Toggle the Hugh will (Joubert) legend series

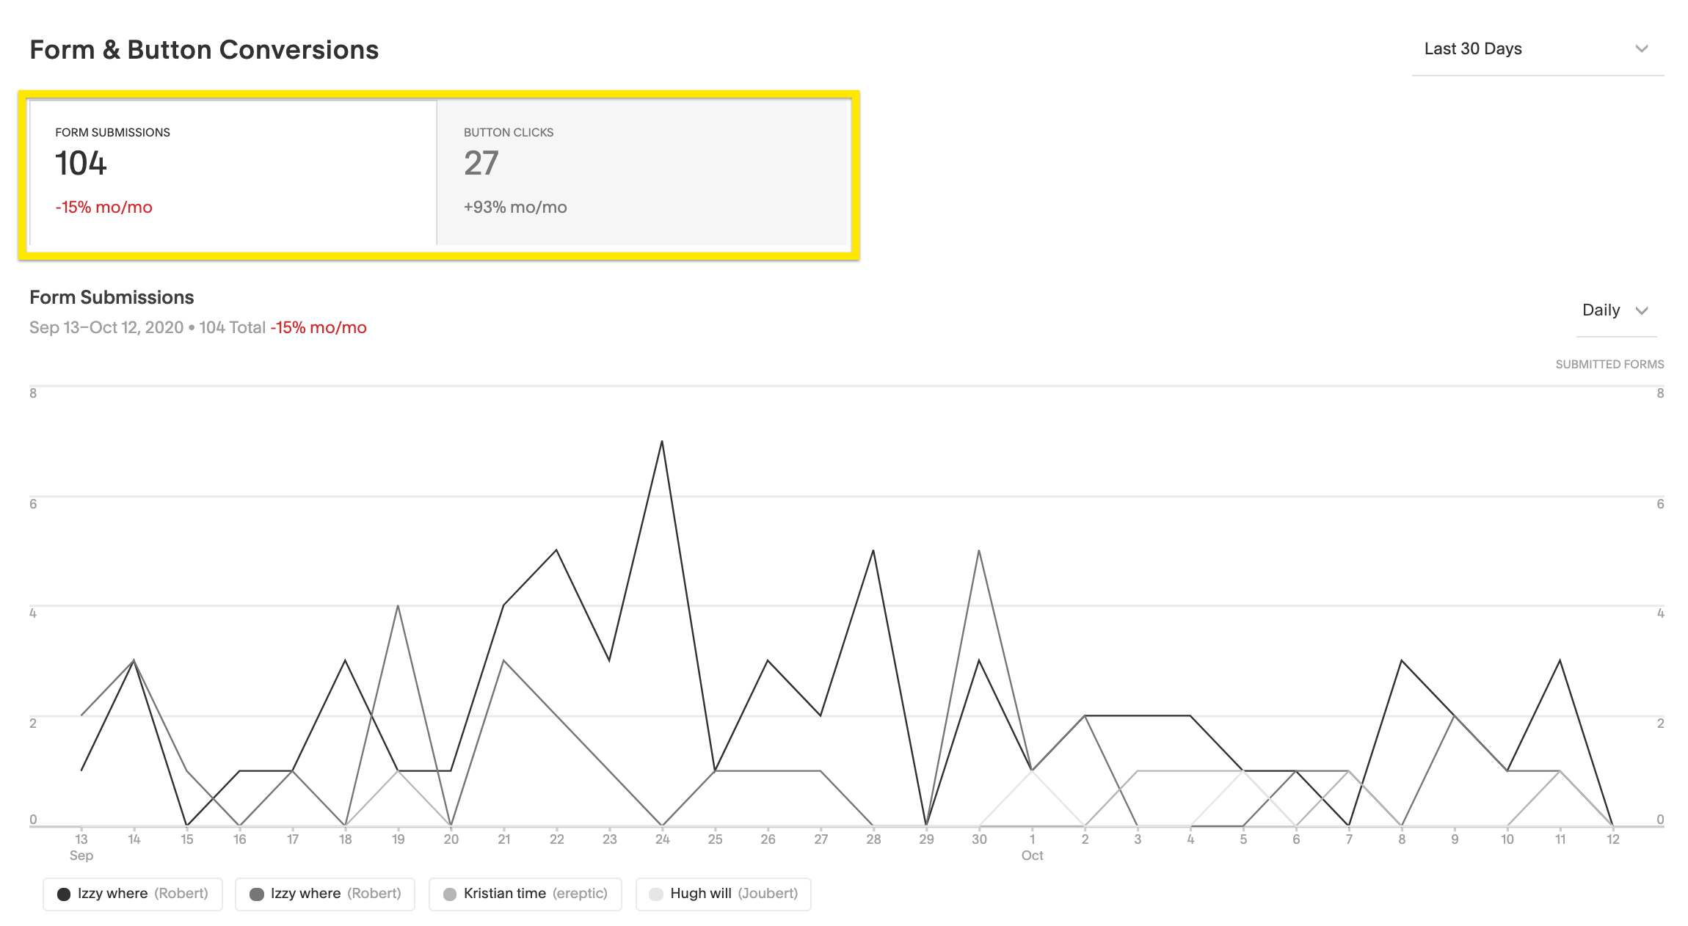pos(724,894)
